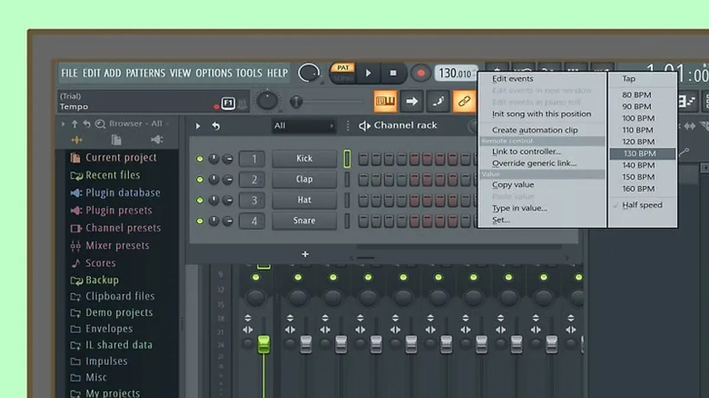Expand Channel presets folder
The height and width of the screenshot is (398, 709).
[115, 228]
